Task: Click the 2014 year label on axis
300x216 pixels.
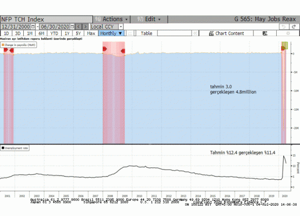Action: pyautogui.click(x=198, y=196)
